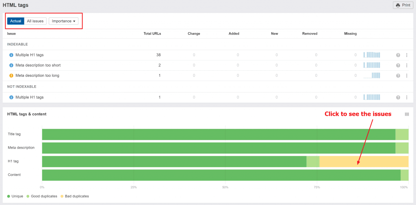
Task: Sort by Total URLs column header
Action: coord(152,34)
